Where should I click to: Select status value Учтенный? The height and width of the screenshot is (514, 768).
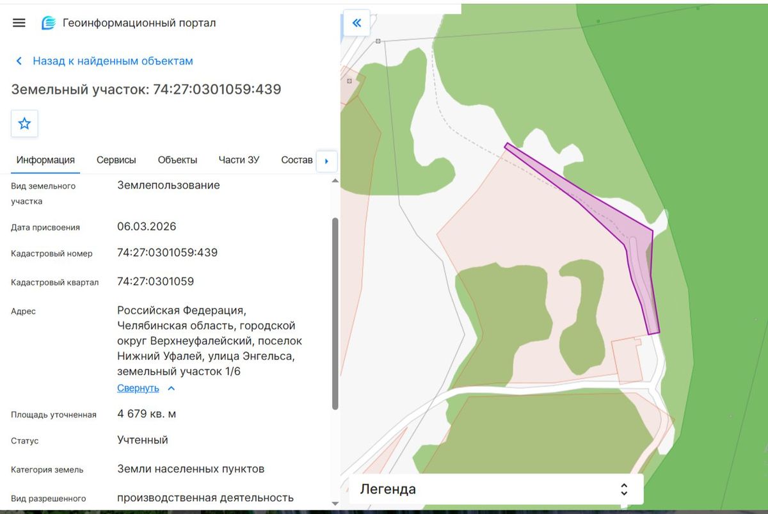click(143, 440)
